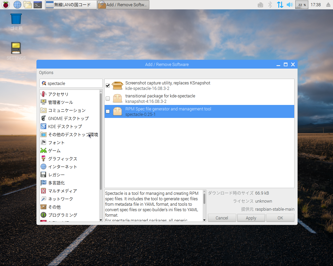Click the eject arrow in system tray
The image size is (333, 266).
point(328,5)
